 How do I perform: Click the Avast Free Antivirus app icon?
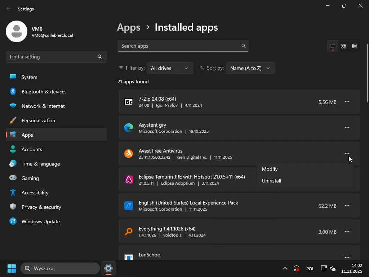coord(129,154)
